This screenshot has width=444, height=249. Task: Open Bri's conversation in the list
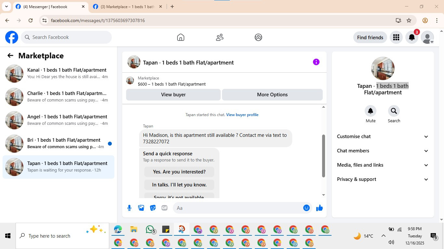coord(59,144)
